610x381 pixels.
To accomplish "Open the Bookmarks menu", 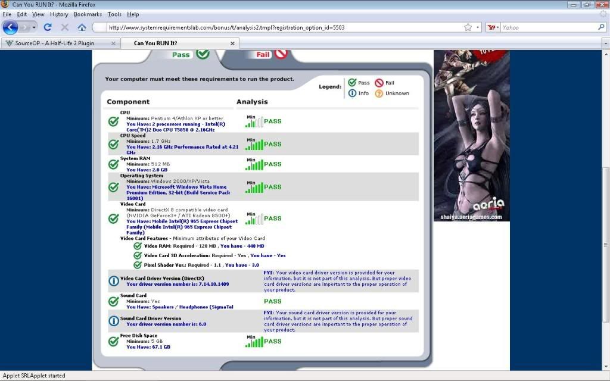I will click(x=88, y=14).
